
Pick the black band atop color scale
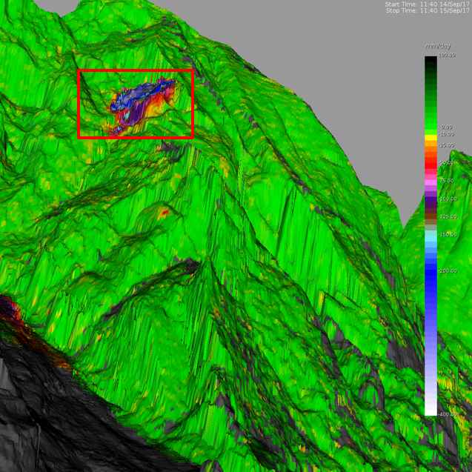pos(431,59)
